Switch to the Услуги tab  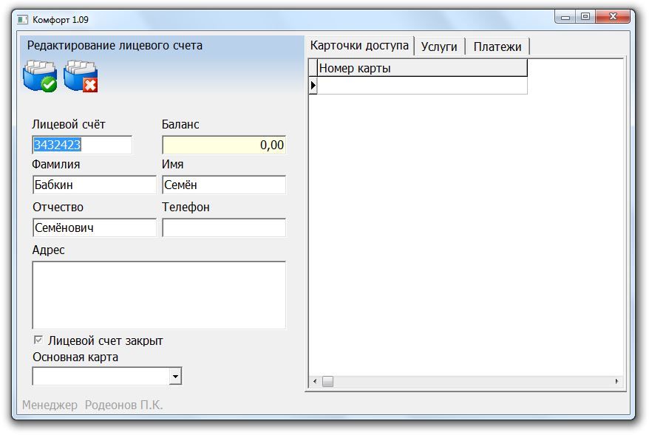coord(439,47)
